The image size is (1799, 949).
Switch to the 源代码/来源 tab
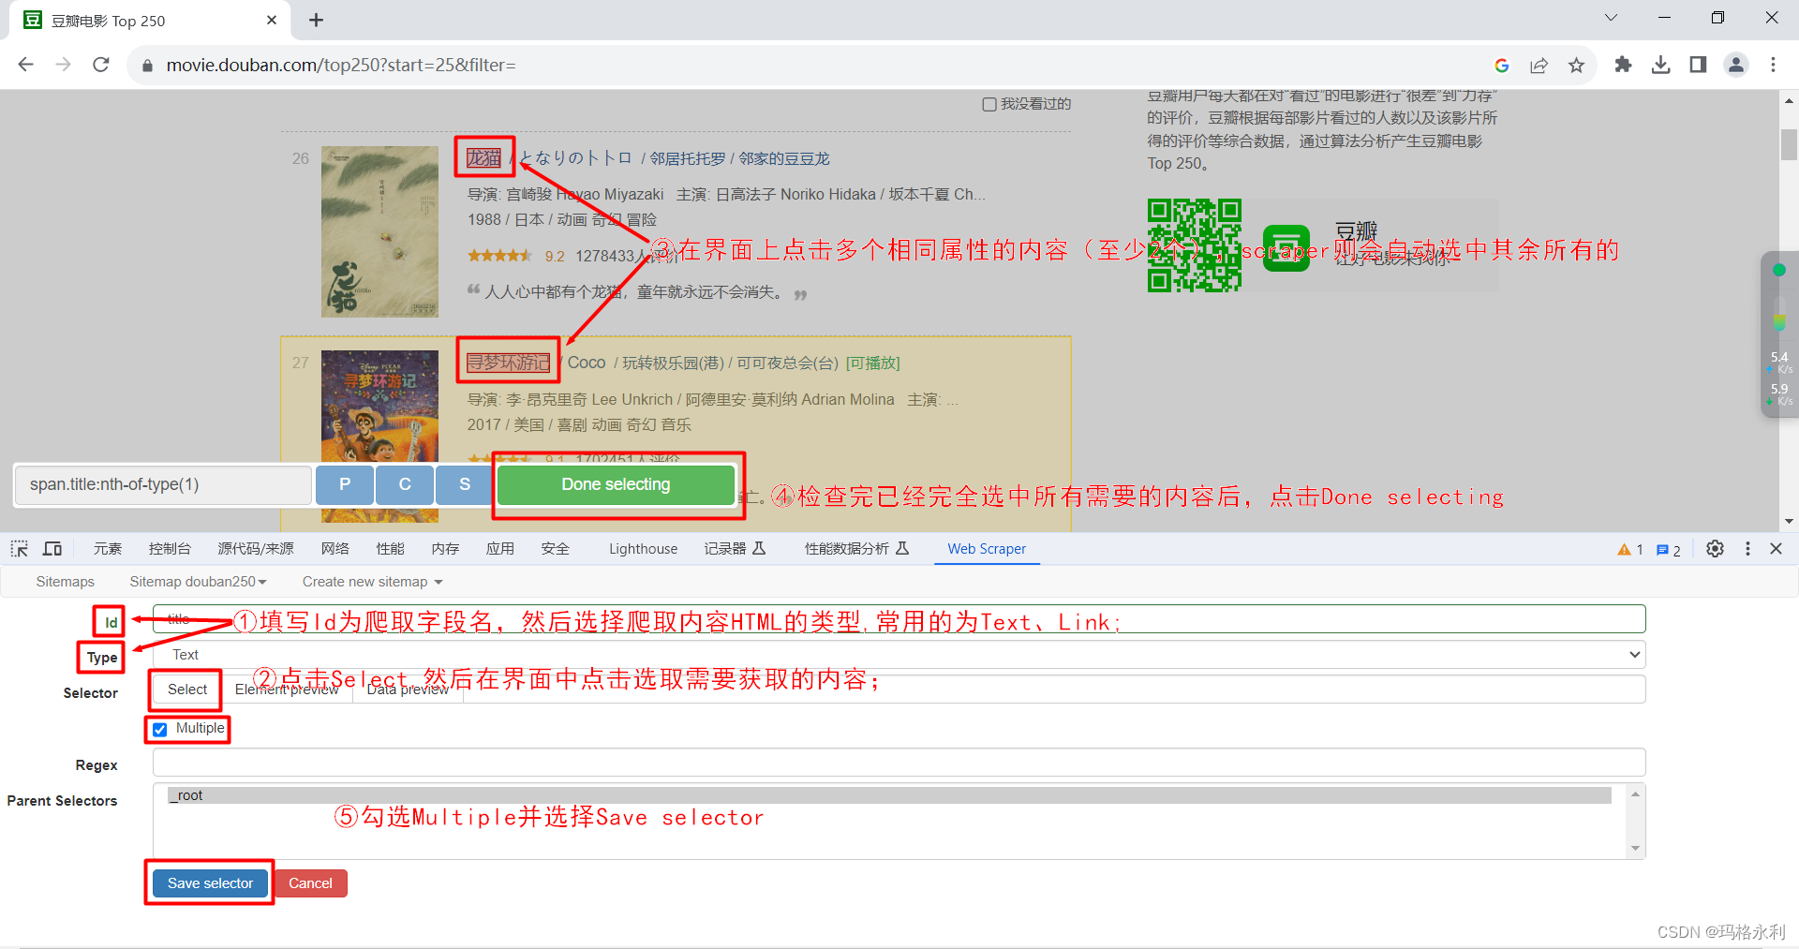(x=256, y=549)
